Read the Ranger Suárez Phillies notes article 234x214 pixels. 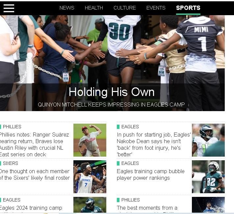(34, 144)
